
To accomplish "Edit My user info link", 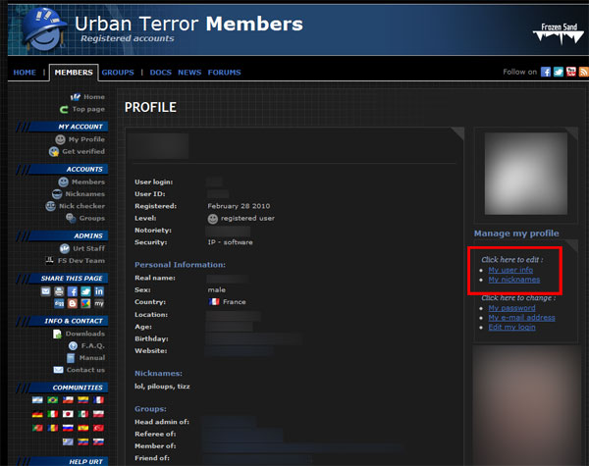I will (x=510, y=270).
